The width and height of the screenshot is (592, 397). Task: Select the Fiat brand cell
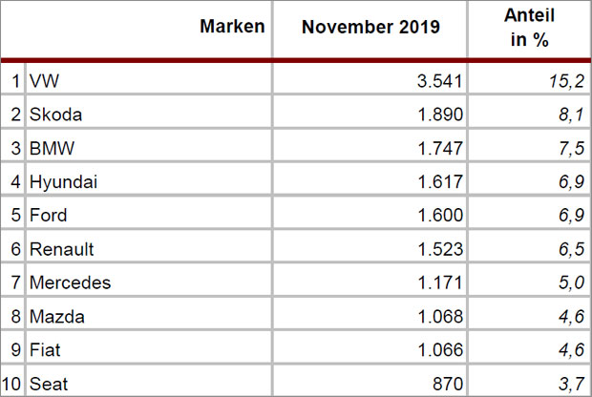148,347
